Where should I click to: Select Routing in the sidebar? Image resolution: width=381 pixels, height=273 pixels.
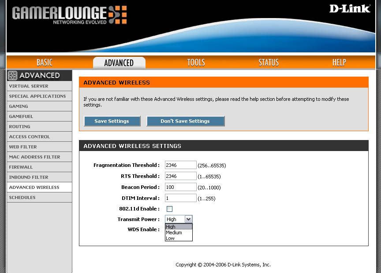(39, 127)
